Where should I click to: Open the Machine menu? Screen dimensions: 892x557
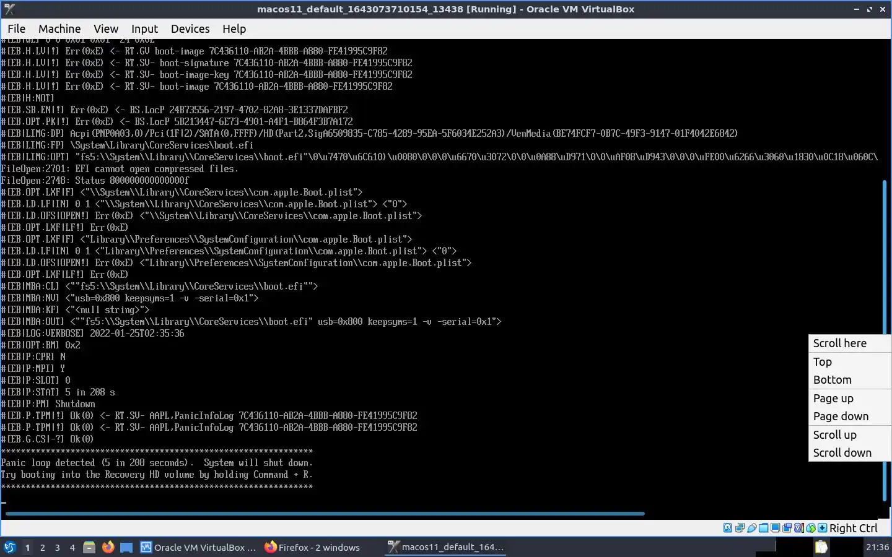pos(59,28)
